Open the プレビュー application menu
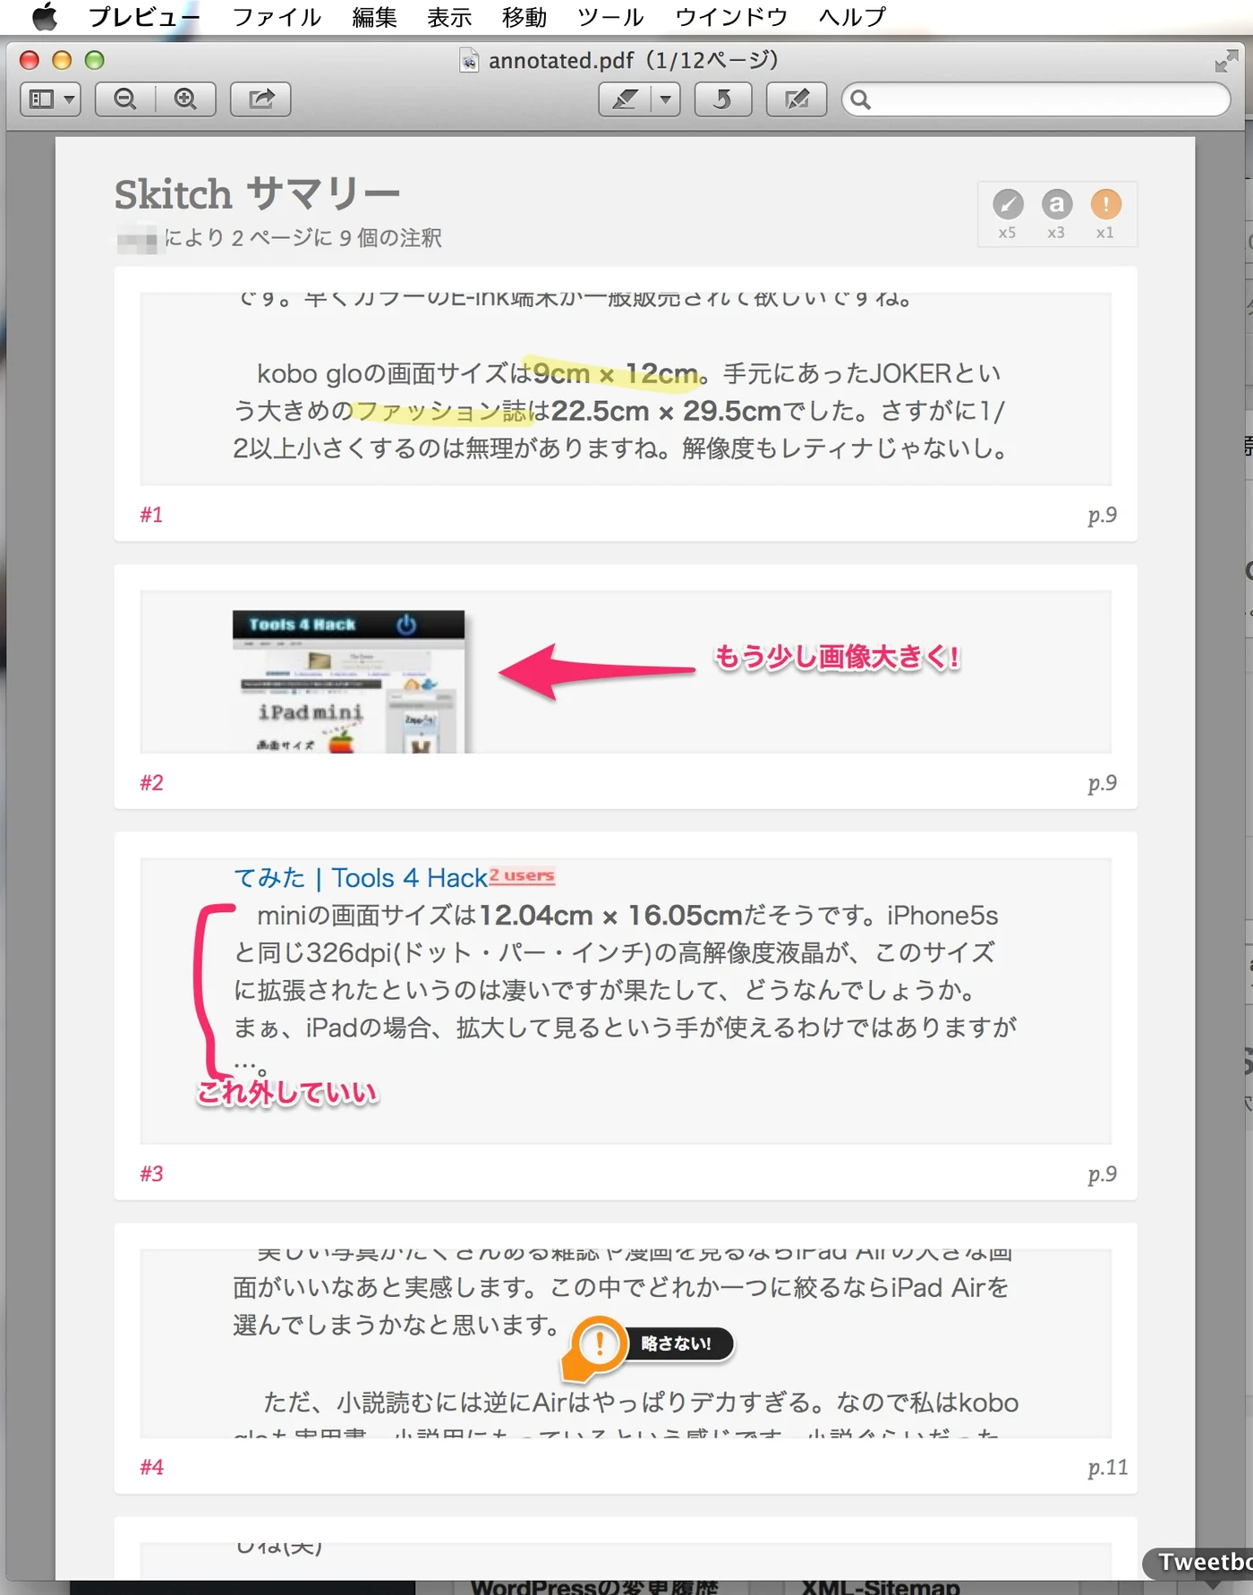 pyautogui.click(x=144, y=16)
